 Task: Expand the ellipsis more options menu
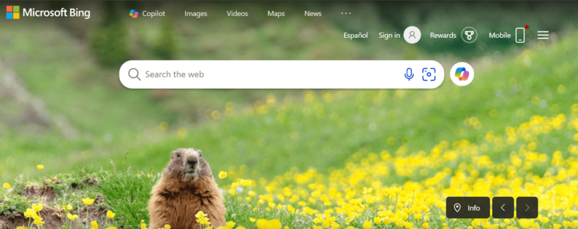pyautogui.click(x=346, y=14)
